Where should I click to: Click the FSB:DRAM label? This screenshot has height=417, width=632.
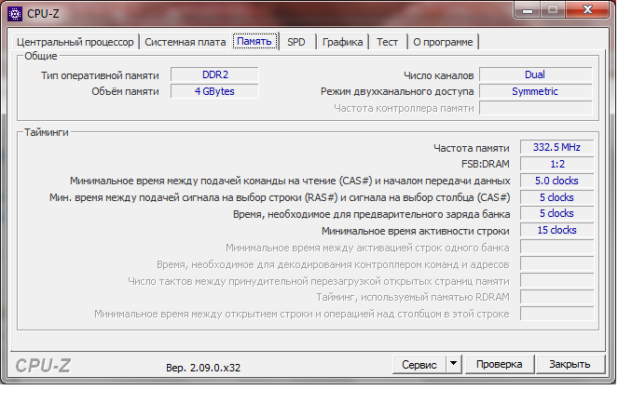486,164
